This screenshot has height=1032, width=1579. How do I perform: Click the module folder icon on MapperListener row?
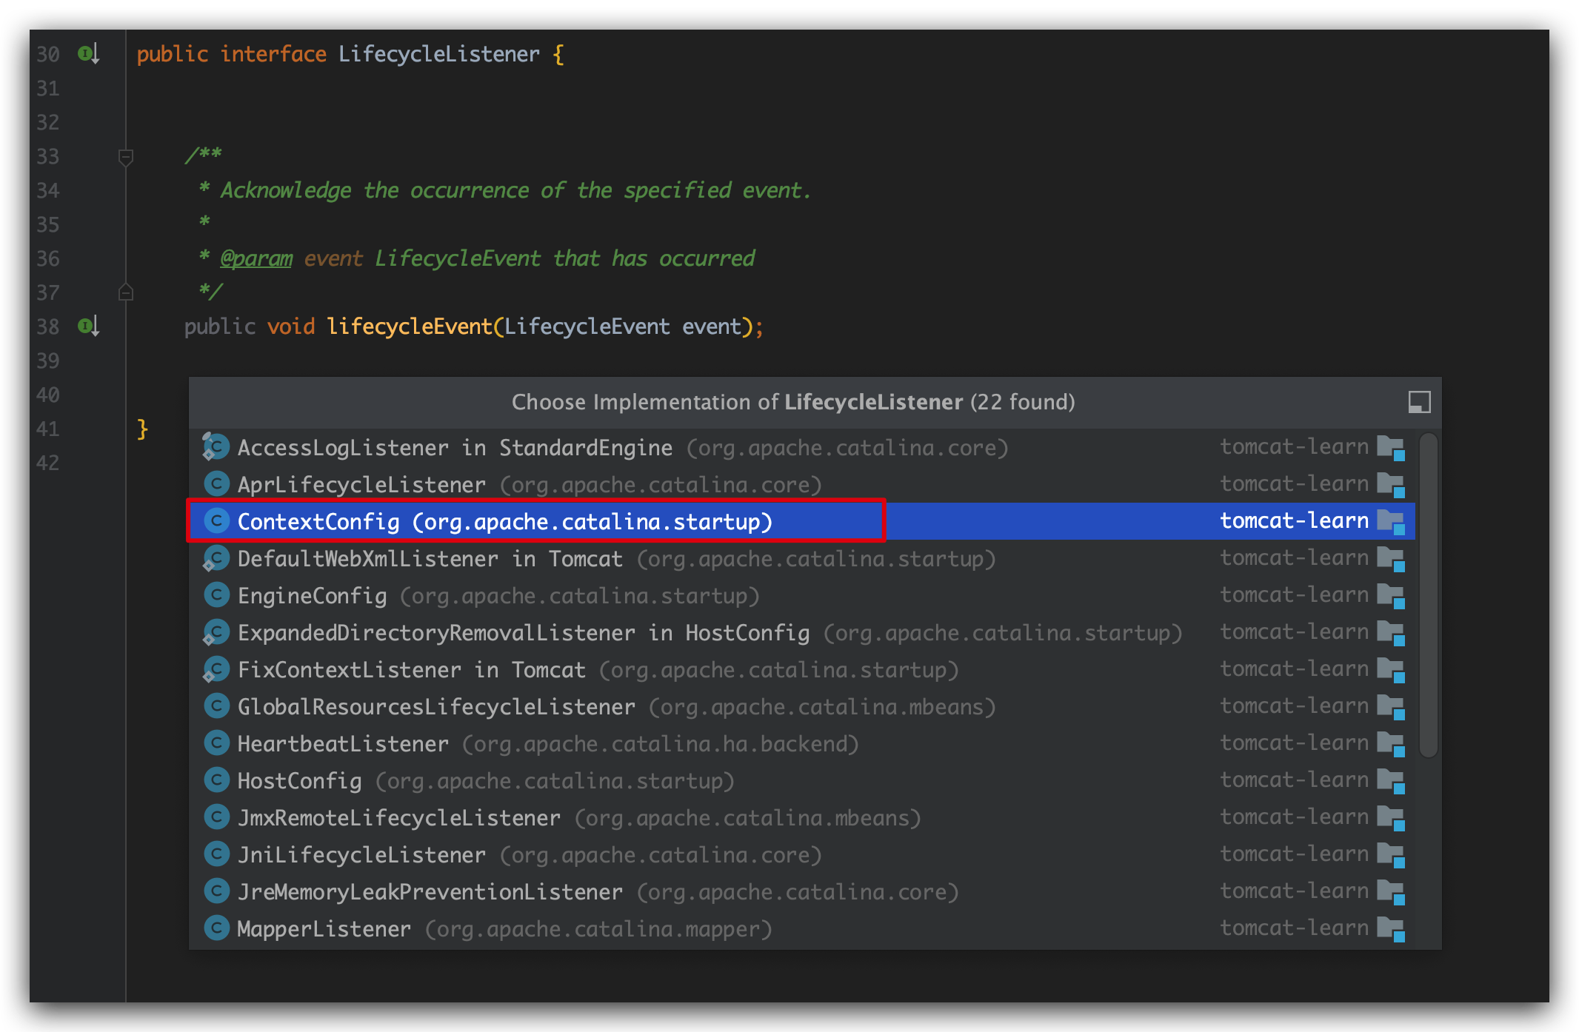(x=1390, y=928)
